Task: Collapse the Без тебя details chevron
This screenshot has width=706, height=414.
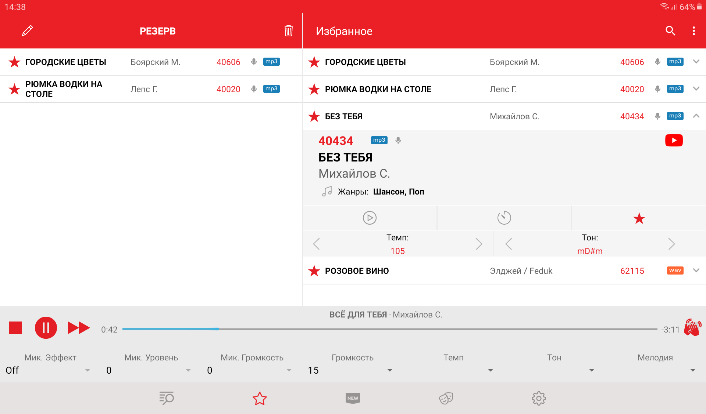Action: point(696,116)
